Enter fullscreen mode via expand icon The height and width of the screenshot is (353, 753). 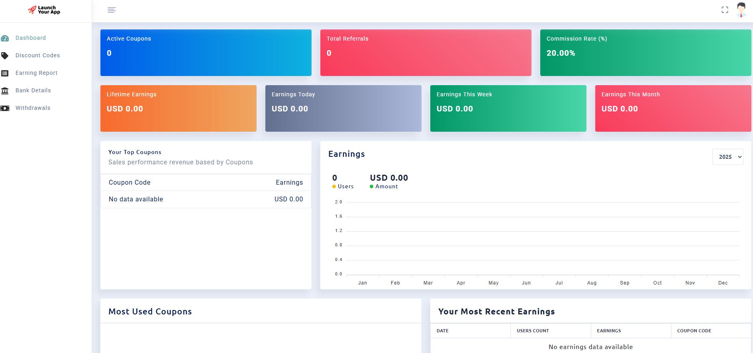pyautogui.click(x=725, y=10)
